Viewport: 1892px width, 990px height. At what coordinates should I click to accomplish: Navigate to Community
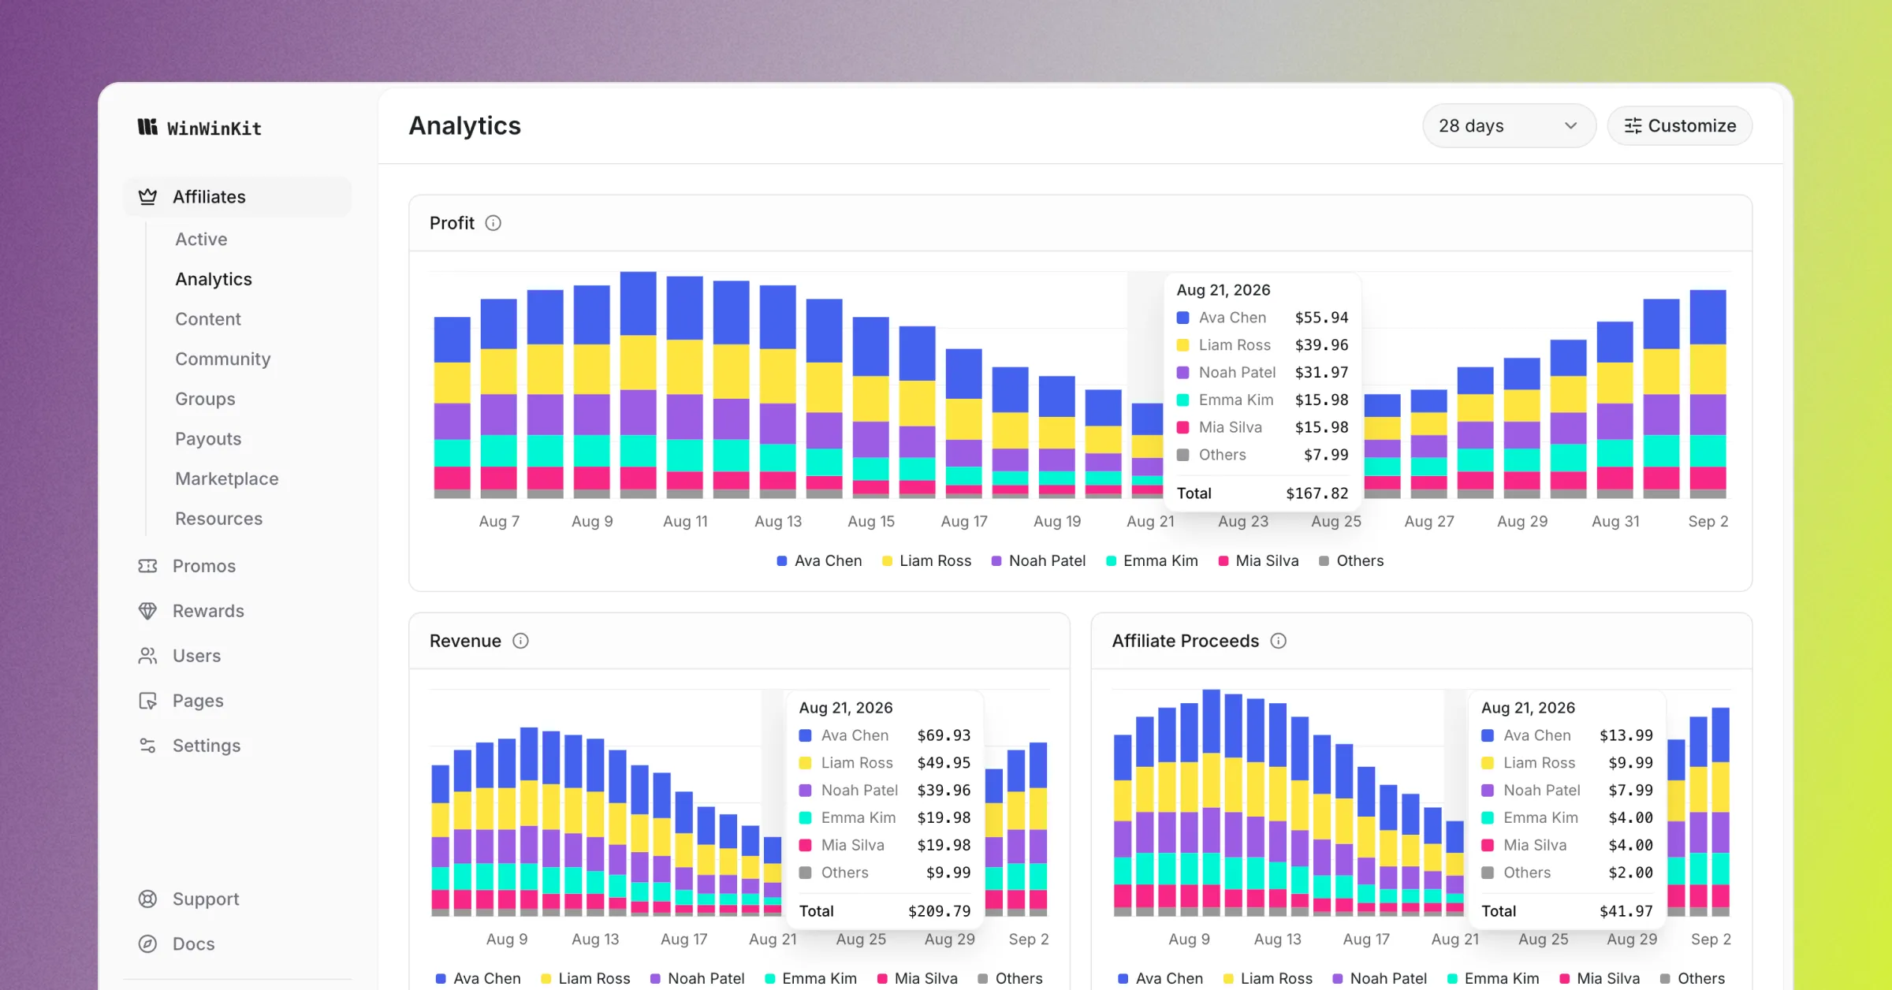click(223, 359)
